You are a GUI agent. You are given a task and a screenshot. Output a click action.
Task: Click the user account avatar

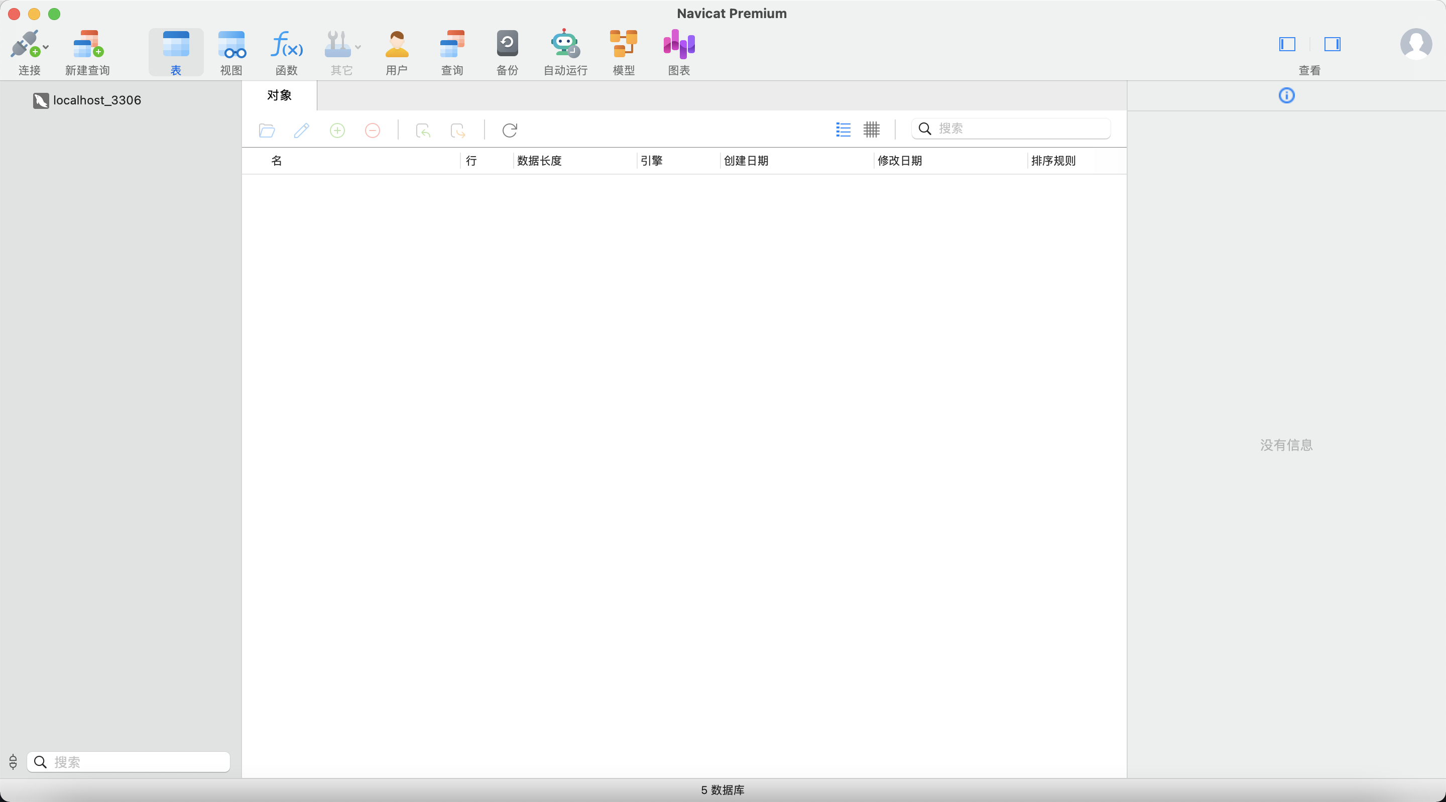point(1416,44)
